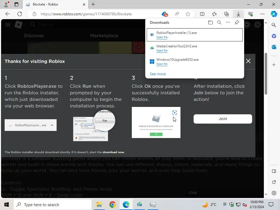Add this page to favorites star
The width and height of the screenshot is (280, 210).
pyautogui.click(x=188, y=14)
